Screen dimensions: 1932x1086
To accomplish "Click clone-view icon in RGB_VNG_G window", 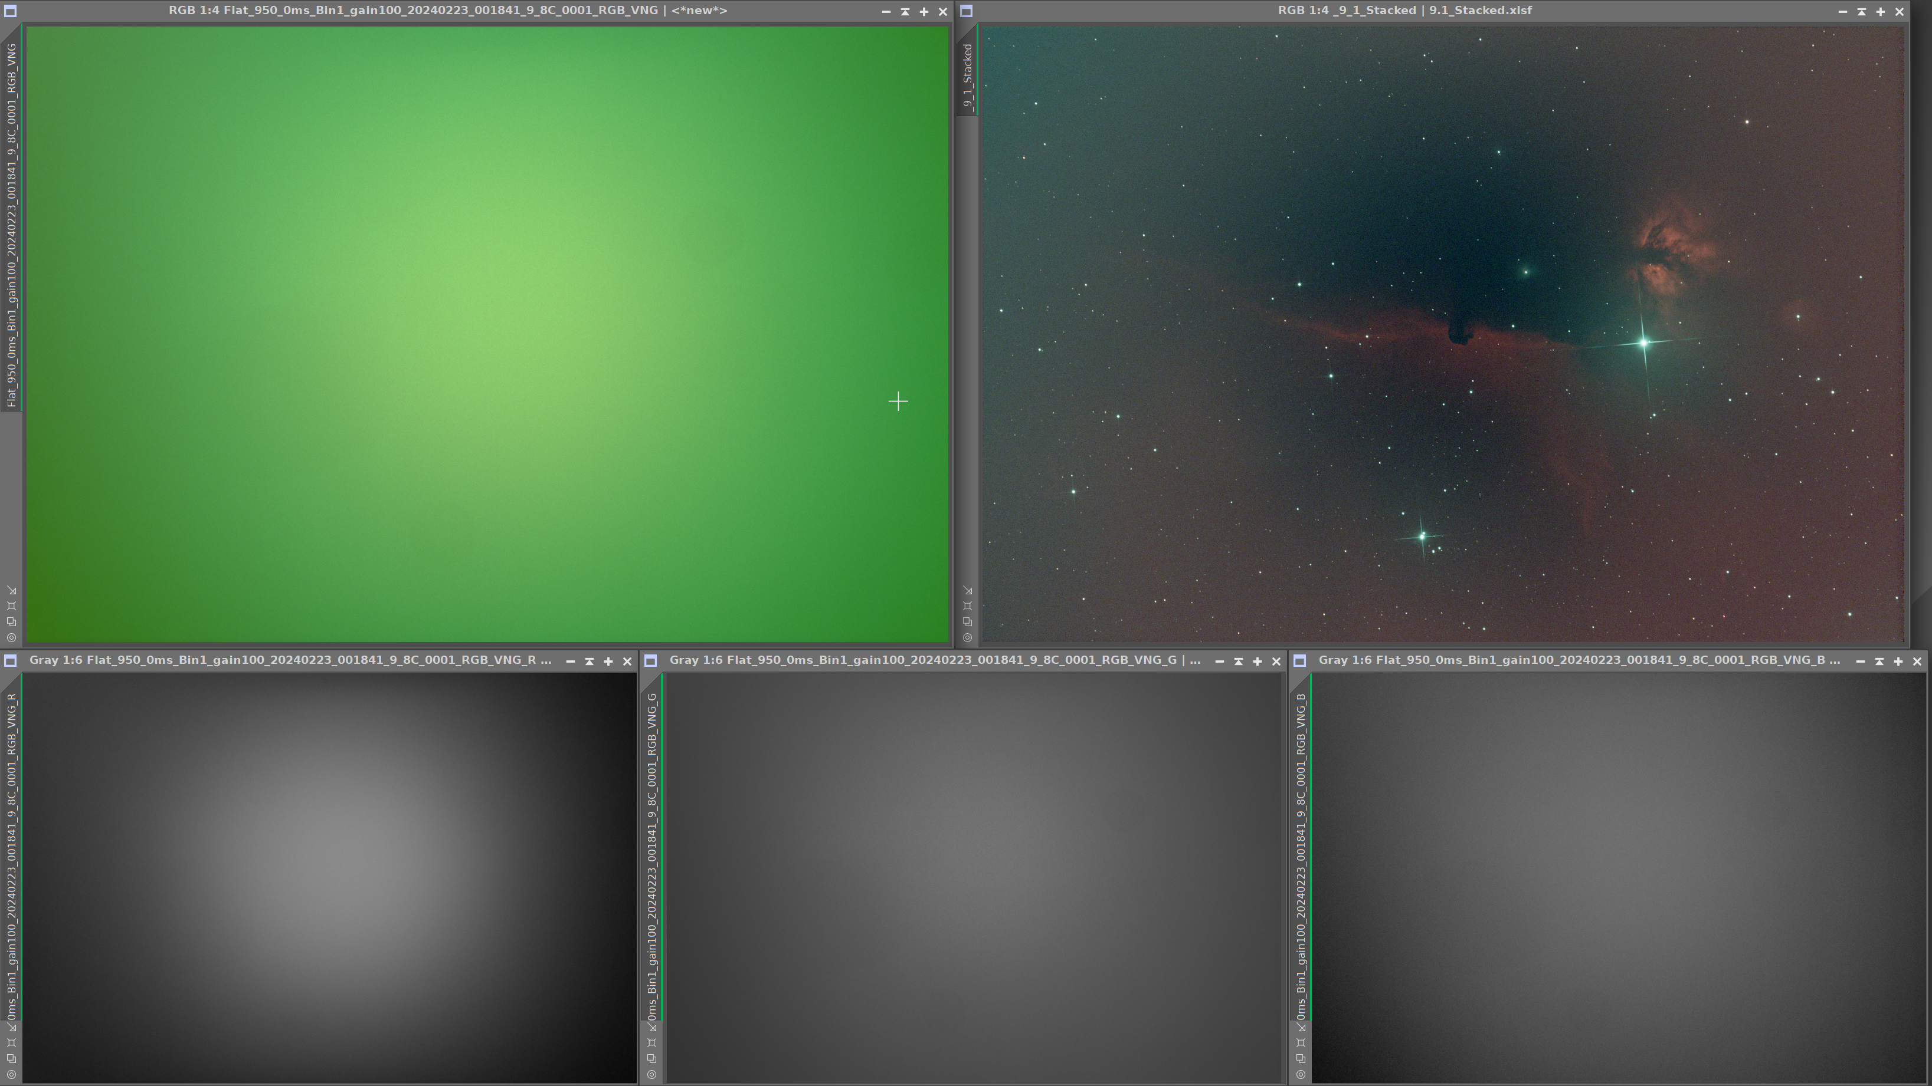I will [651, 1058].
